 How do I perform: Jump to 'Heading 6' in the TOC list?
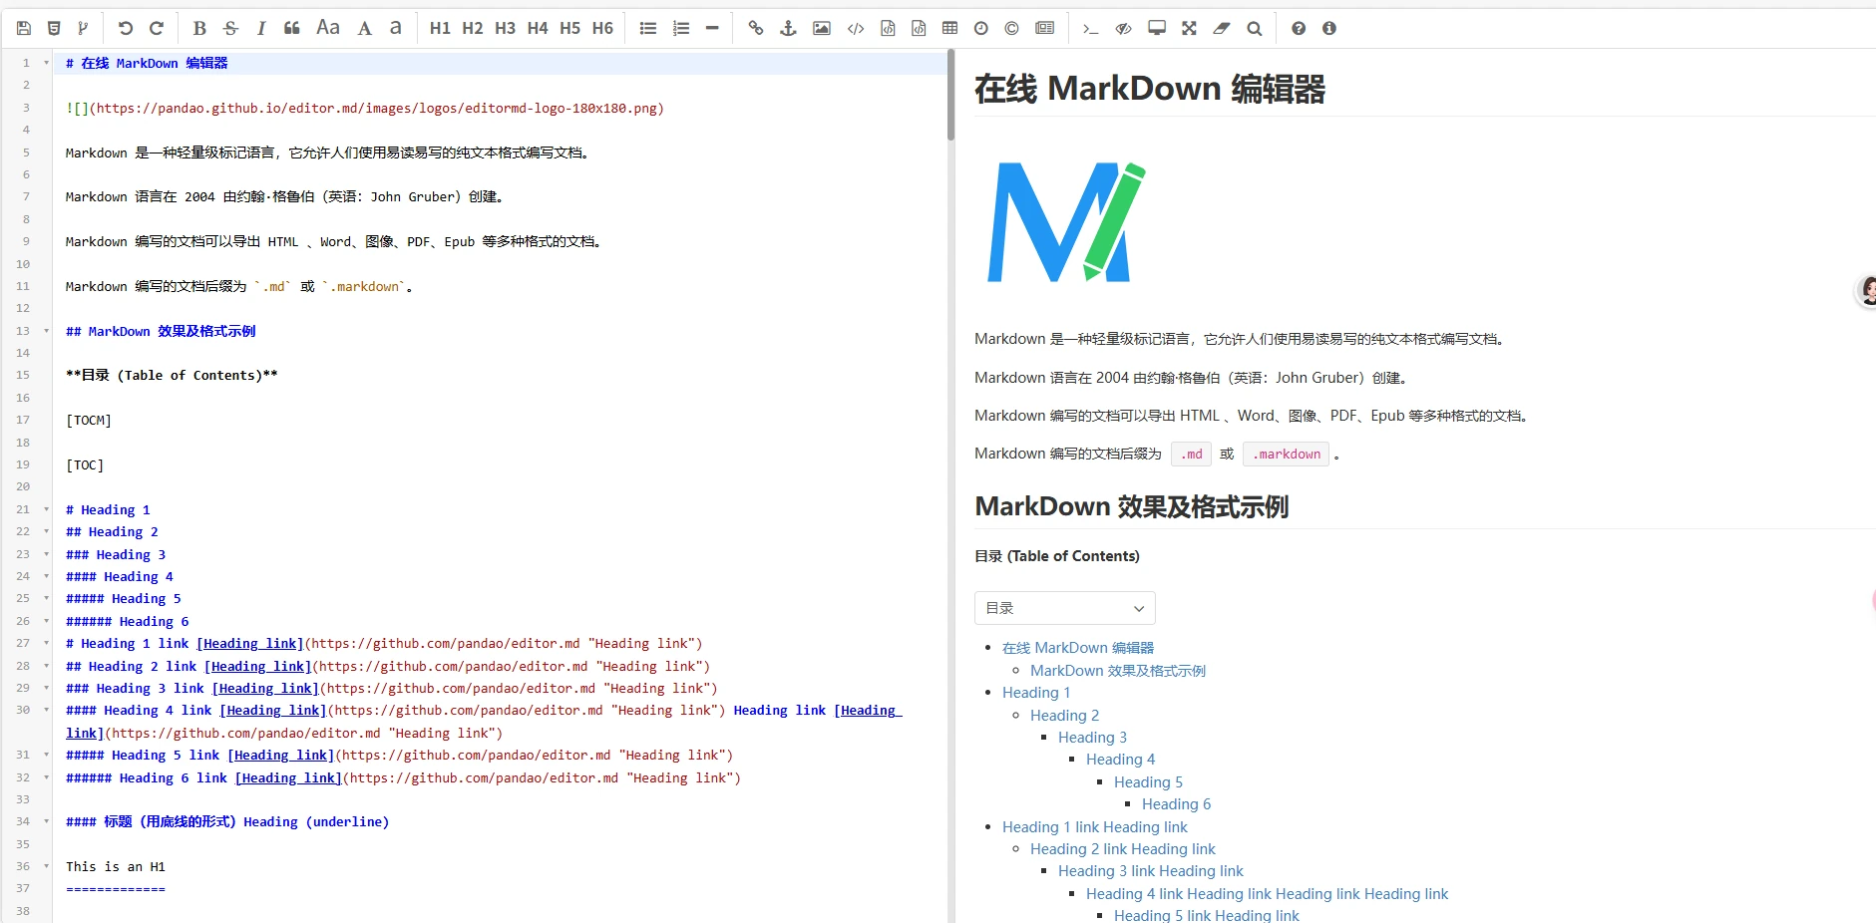click(x=1176, y=804)
